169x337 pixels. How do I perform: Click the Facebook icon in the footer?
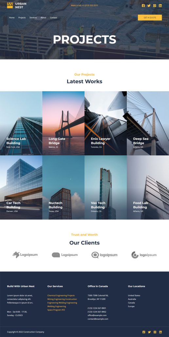pos(144,332)
